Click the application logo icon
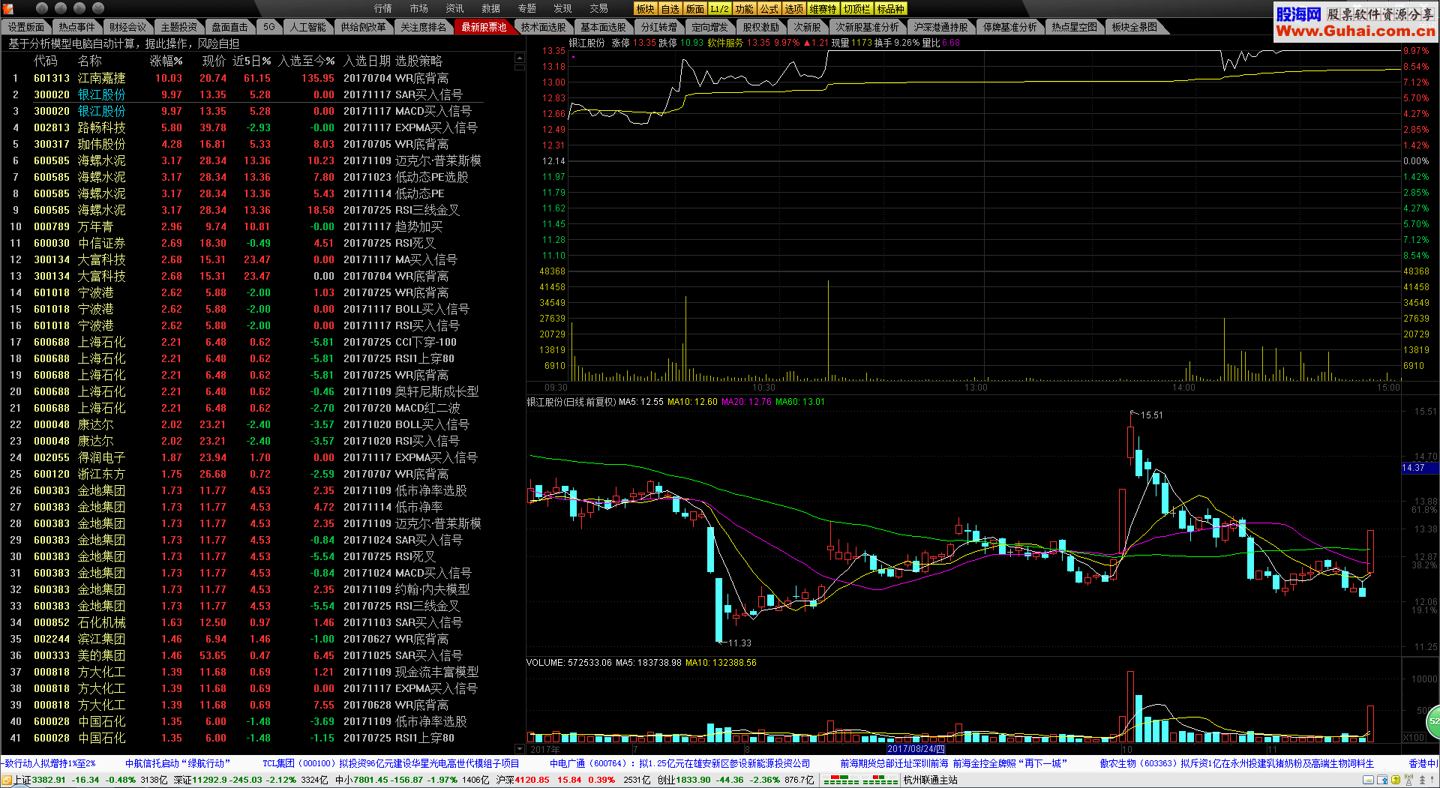Viewport: 1440px width, 788px height. [x=10, y=8]
